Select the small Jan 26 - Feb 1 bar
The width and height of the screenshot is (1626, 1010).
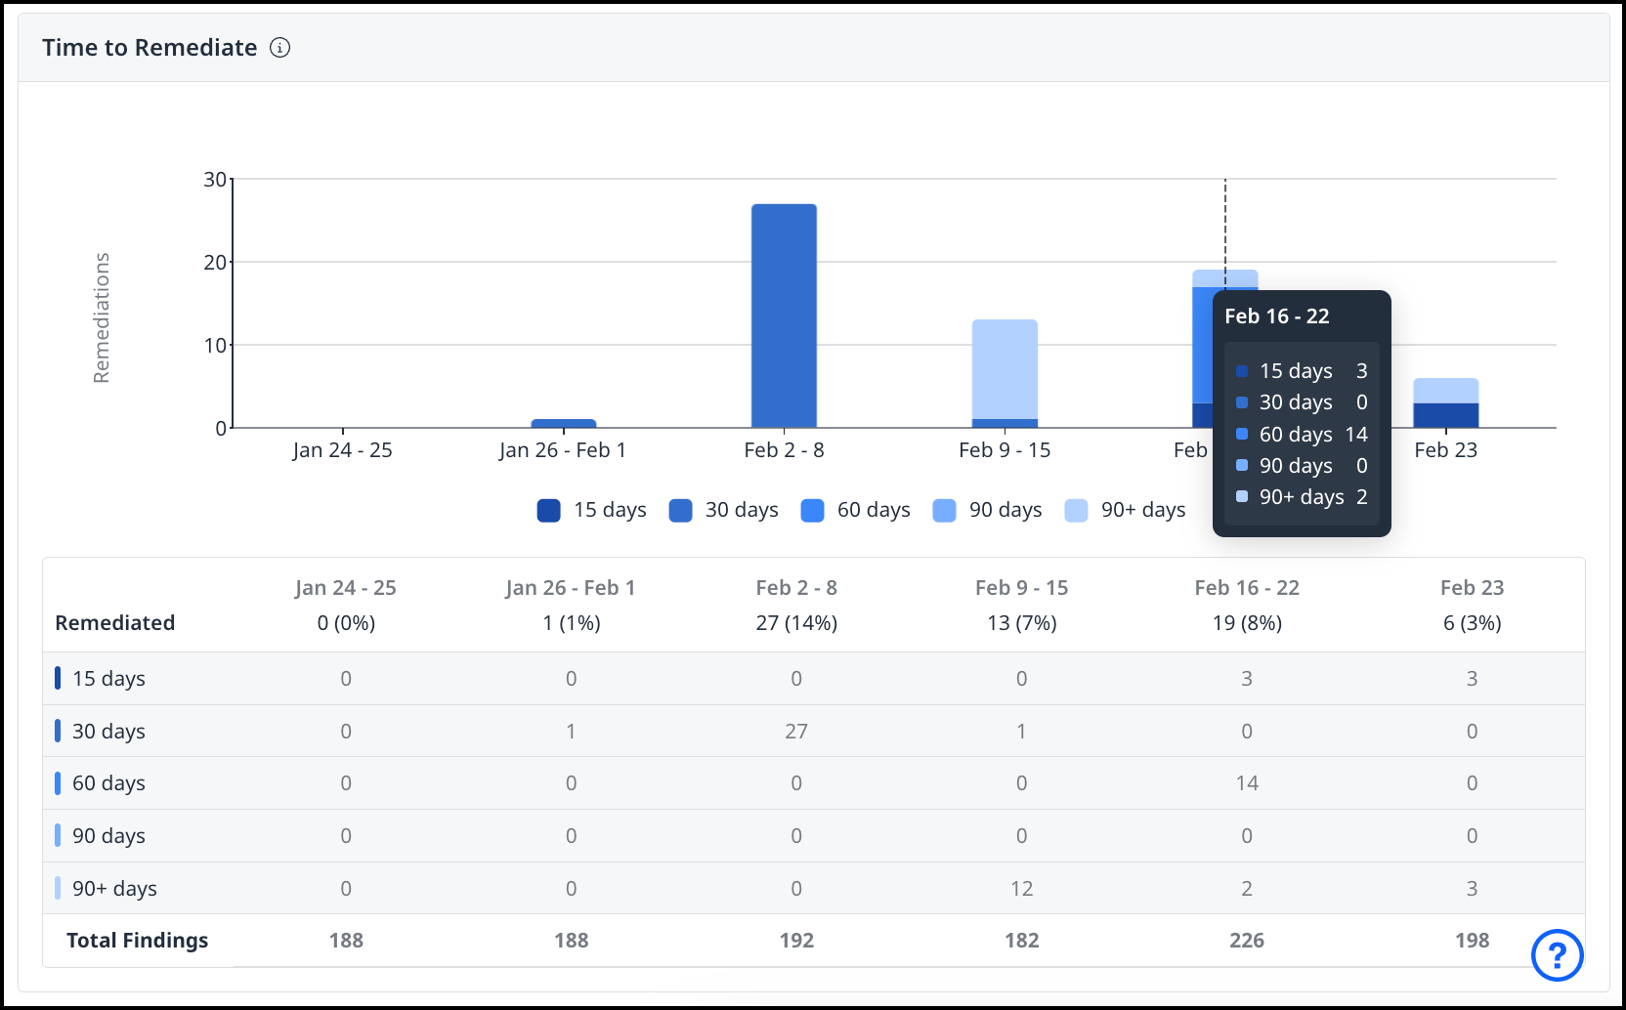[x=564, y=424]
